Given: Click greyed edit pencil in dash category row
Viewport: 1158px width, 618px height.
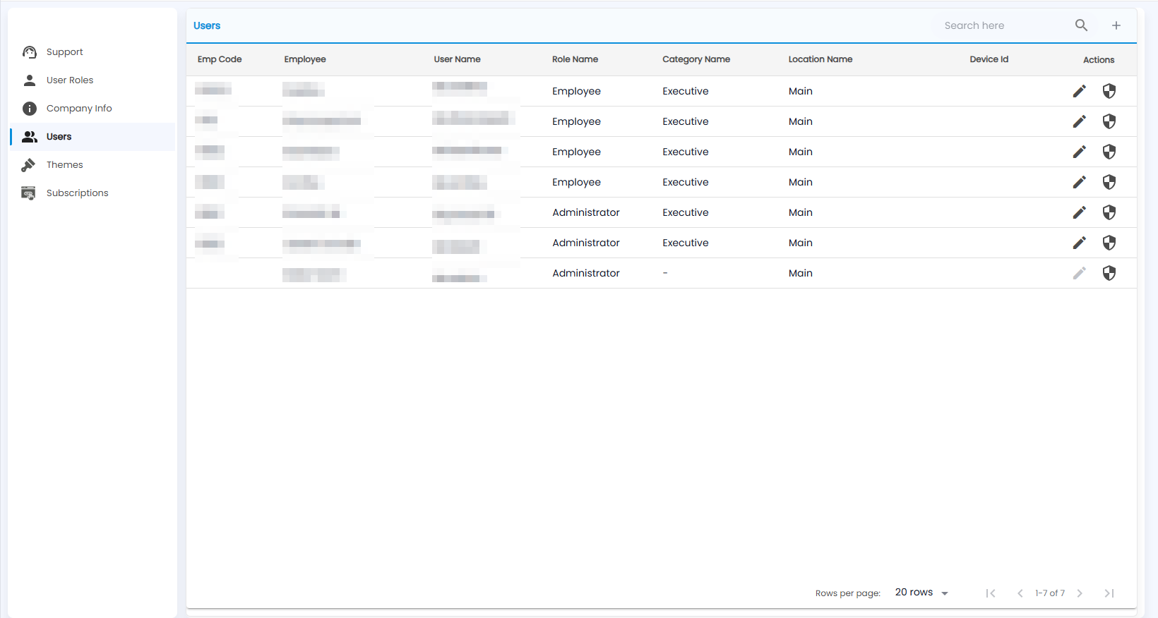Looking at the screenshot, I should (1080, 273).
